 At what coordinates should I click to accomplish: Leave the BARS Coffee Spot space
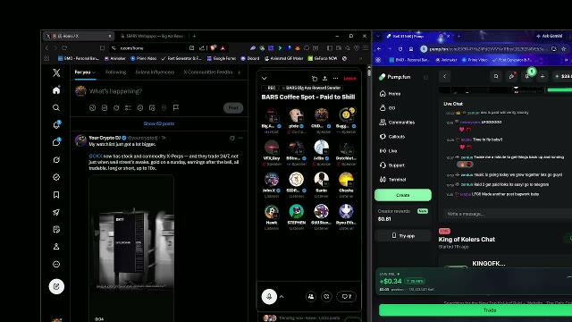[349, 78]
